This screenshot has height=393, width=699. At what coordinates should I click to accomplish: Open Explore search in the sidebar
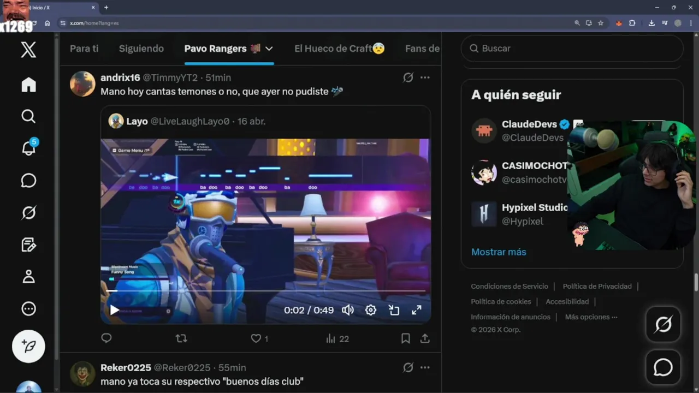28,116
